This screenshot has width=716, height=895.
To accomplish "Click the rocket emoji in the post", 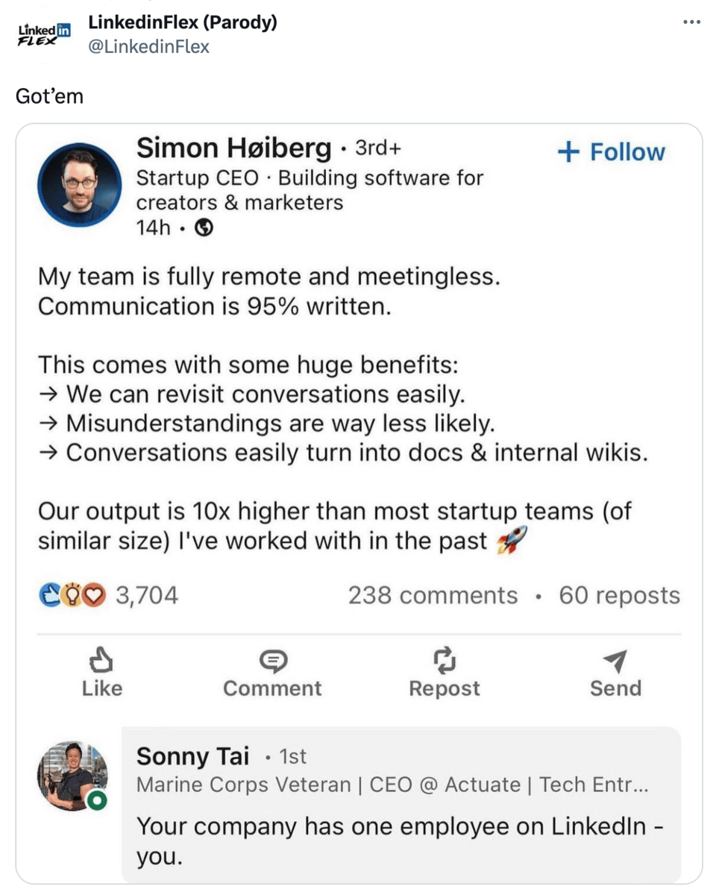I will tap(511, 540).
